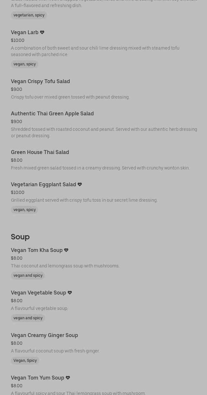This screenshot has width=207, height=395.
Task: Click 'vegan, spicy' tag under Vegan Larb
Action: 24,64
